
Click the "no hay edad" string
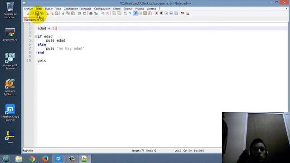tap(71, 48)
